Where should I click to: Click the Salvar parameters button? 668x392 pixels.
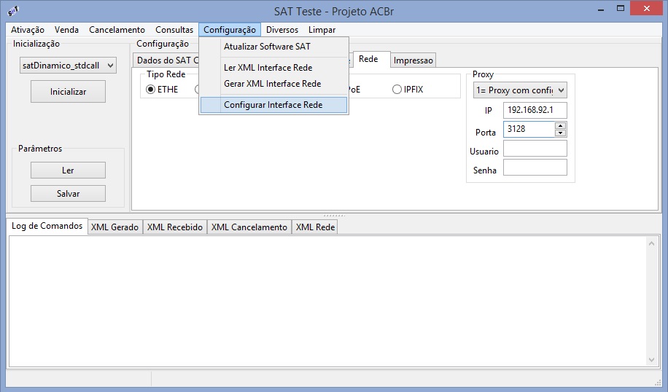[x=68, y=194]
